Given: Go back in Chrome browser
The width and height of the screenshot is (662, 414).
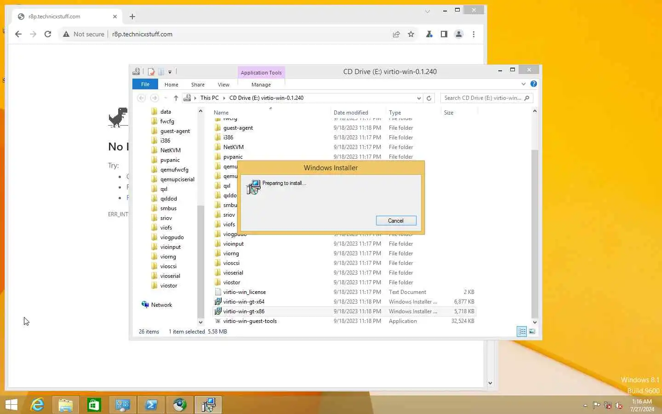Looking at the screenshot, I should (18, 34).
